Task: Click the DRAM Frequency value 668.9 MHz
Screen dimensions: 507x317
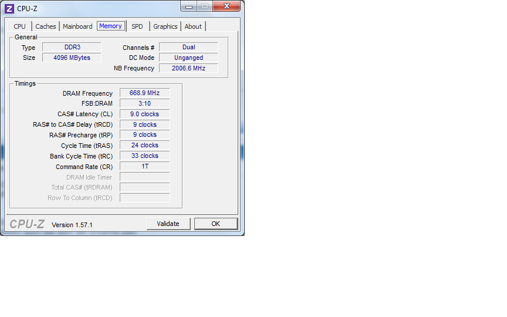Action: [x=144, y=93]
